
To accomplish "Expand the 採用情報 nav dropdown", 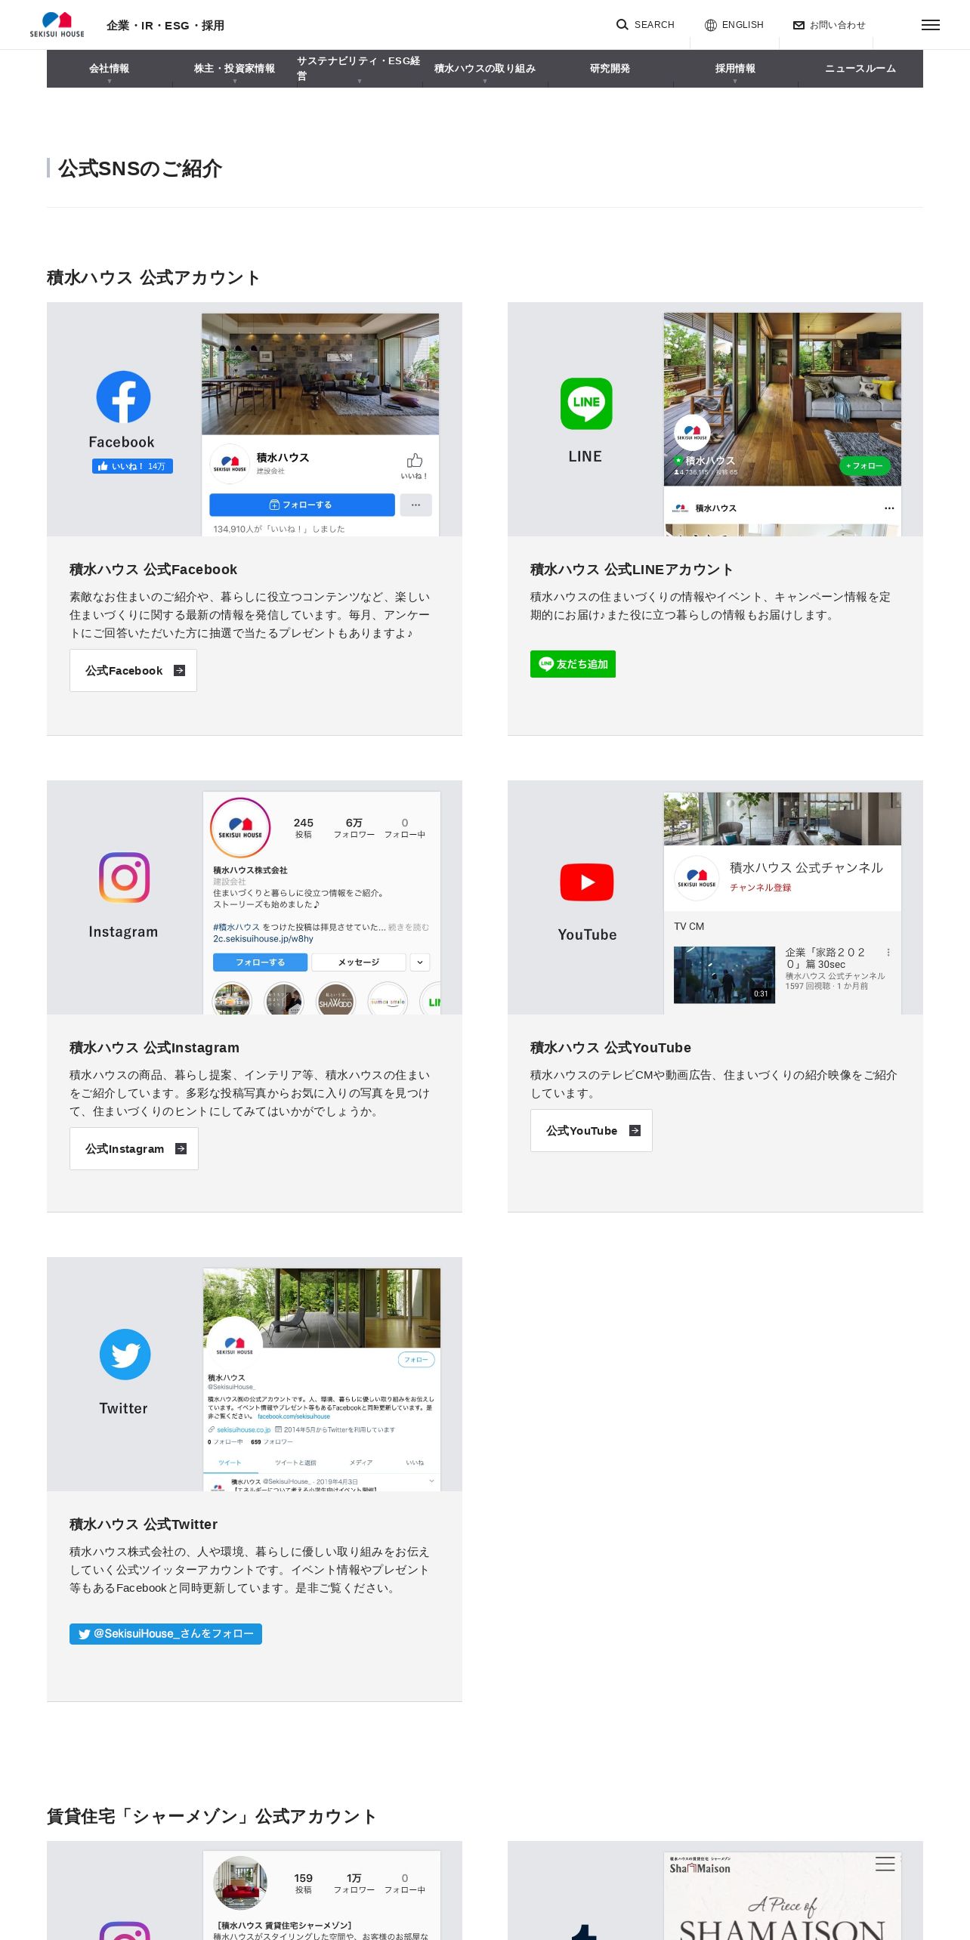I will (x=735, y=69).
